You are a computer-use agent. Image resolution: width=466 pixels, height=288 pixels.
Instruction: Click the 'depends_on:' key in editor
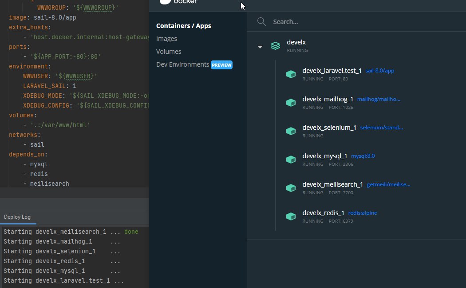(28, 154)
